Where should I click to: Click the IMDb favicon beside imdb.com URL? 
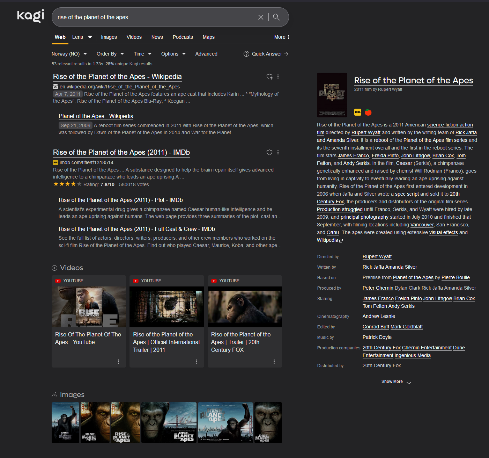point(55,162)
